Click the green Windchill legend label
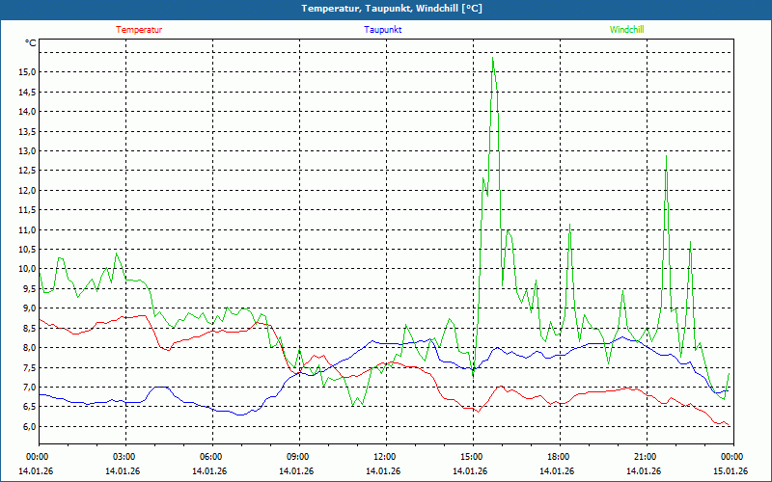 pyautogui.click(x=626, y=30)
